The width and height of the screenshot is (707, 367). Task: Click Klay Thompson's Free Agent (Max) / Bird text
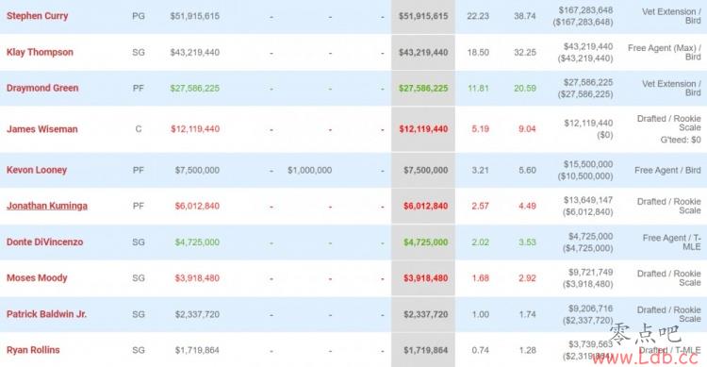point(665,53)
